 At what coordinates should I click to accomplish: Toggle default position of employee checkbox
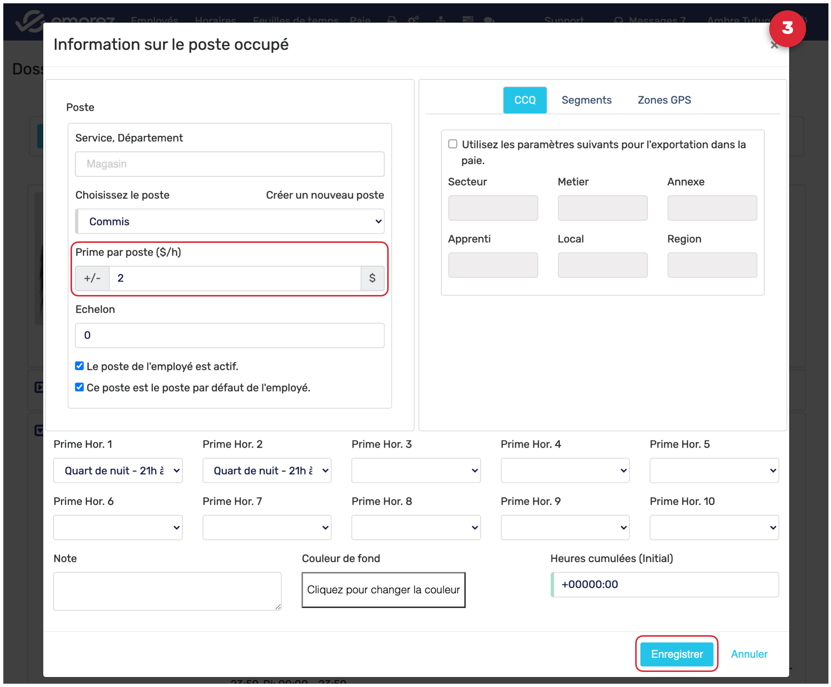click(x=80, y=388)
